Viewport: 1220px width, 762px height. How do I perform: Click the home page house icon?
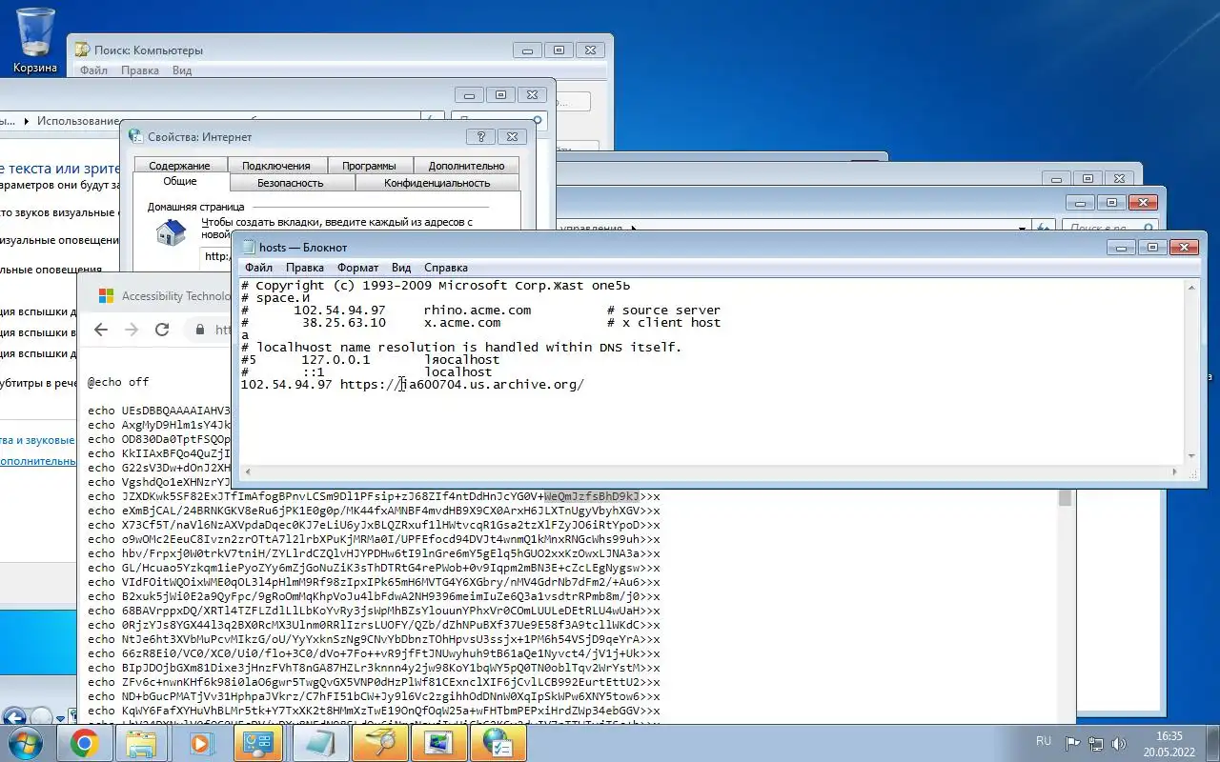pos(172,232)
